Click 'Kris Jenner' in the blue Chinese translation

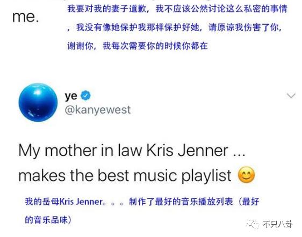(81, 202)
